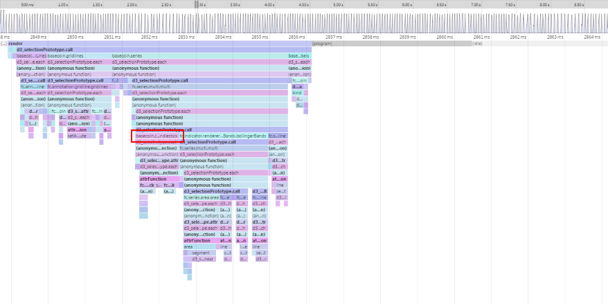608x304 pixels.
Task: Select the d3_s...attr frame on the left
Action: pos(78,111)
